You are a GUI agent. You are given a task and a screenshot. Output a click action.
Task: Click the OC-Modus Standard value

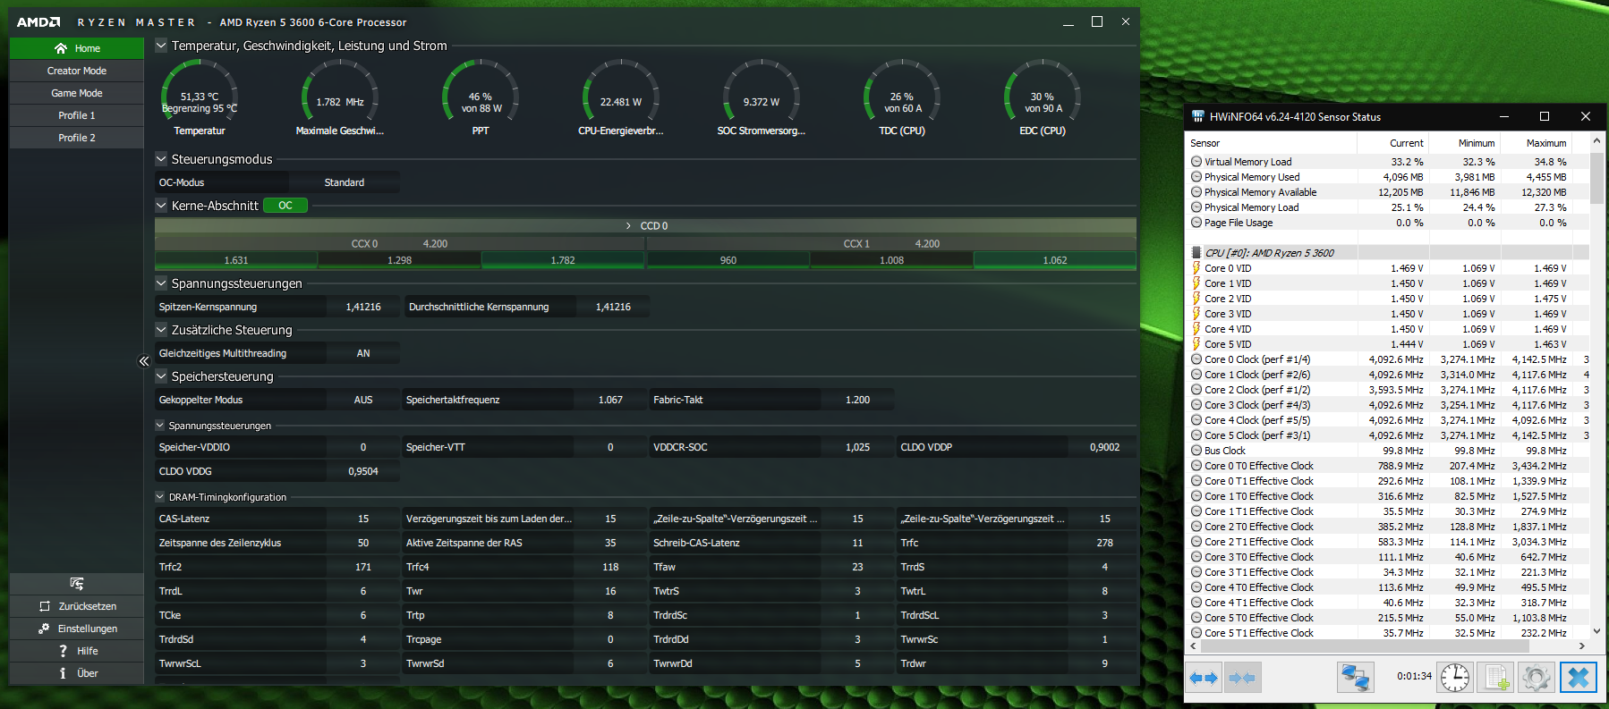[345, 182]
